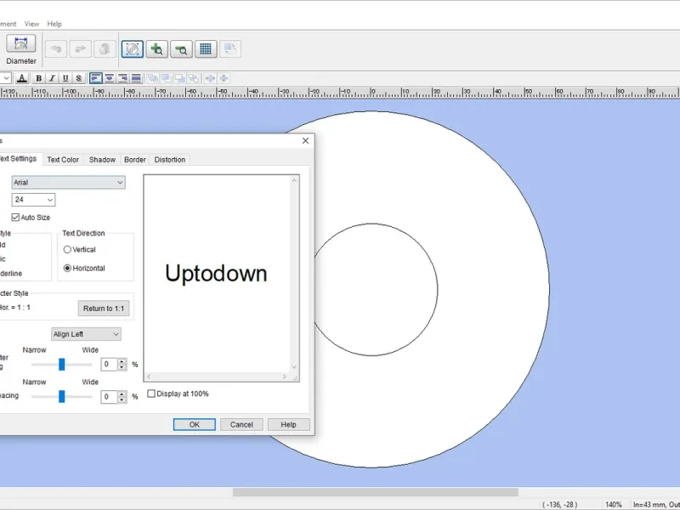Select Horizontal text direction
Screen dimensions: 680x510
pos(67,269)
